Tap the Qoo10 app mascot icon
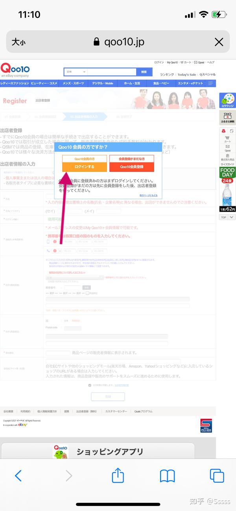This screenshot has height=511, width=236. point(61,452)
